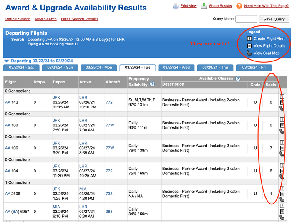This screenshot has height=222, width=292.
Task: Click the Share Results download icon
Action: [x=204, y=6]
